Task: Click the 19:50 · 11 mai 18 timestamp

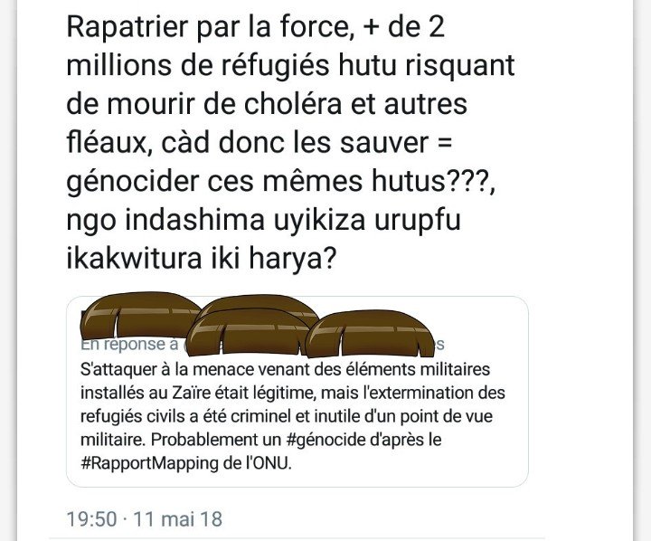Action: point(145,519)
